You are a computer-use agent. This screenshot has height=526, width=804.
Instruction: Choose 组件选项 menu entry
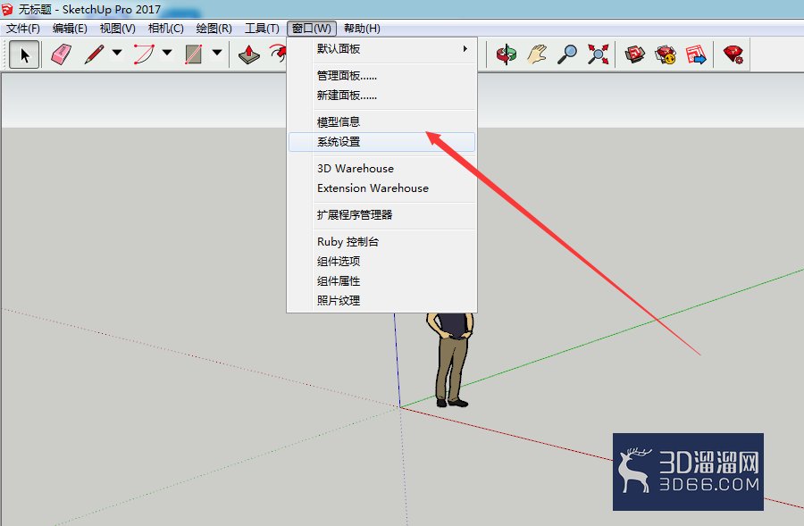point(382,262)
